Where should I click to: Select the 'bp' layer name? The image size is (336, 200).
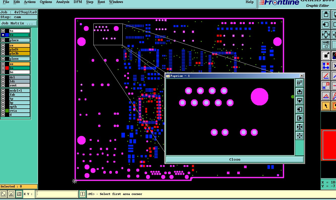click(19, 103)
